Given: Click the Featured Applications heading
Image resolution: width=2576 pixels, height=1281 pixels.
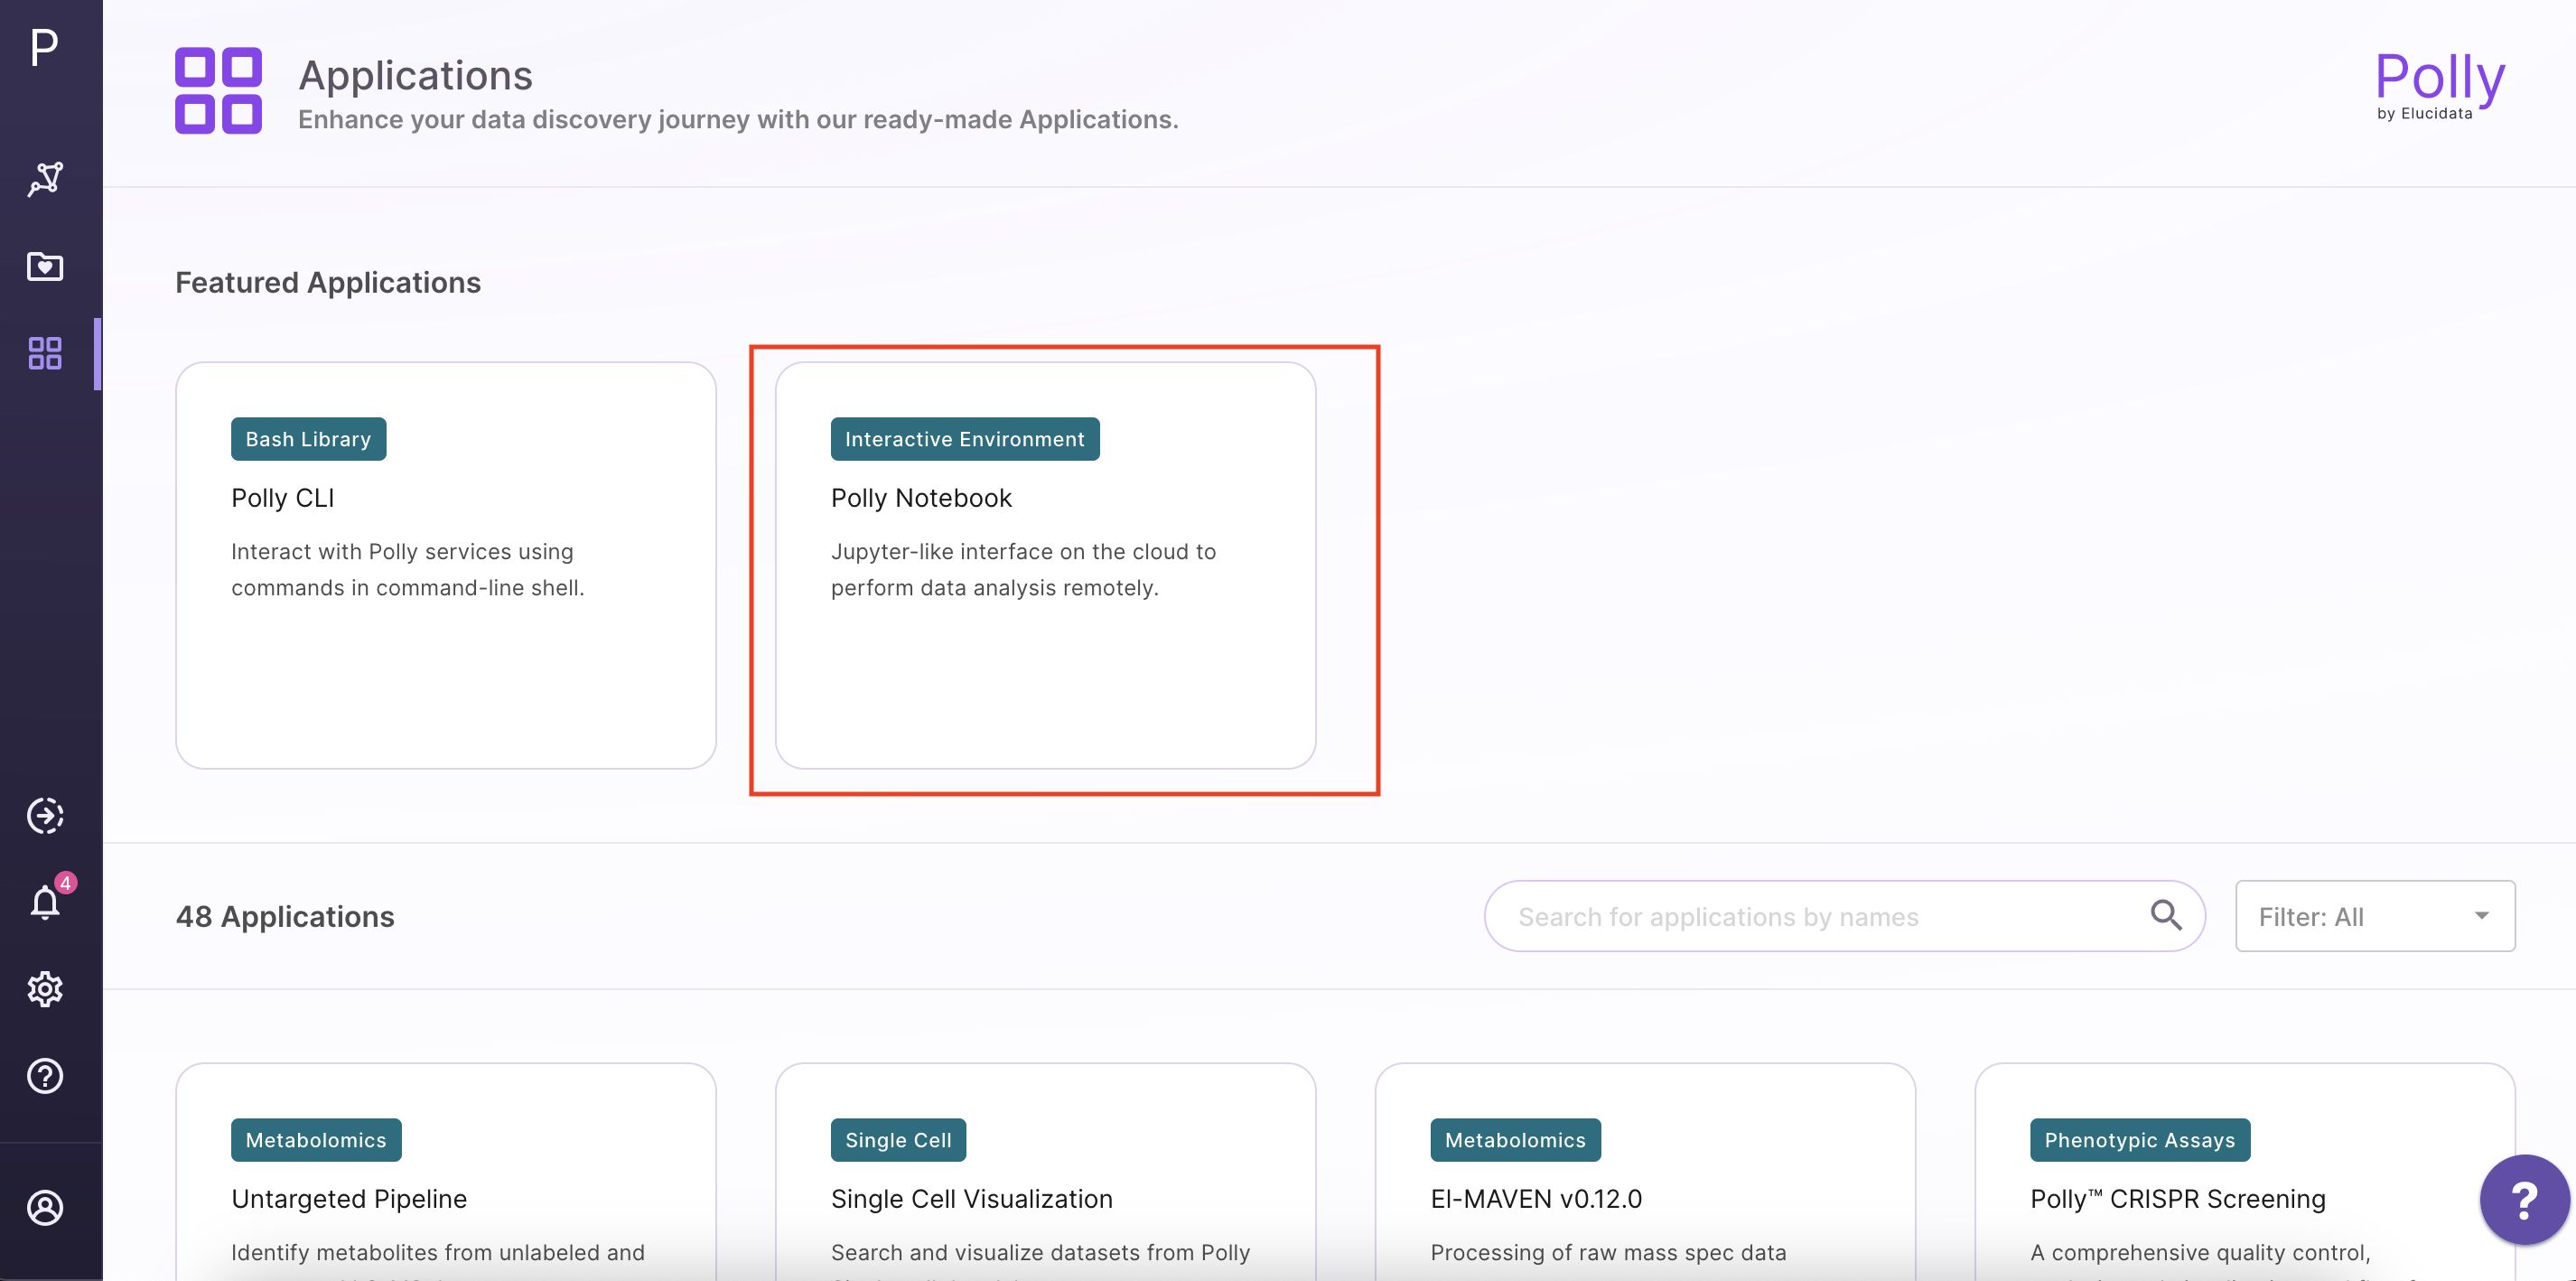Looking at the screenshot, I should pyautogui.click(x=328, y=283).
